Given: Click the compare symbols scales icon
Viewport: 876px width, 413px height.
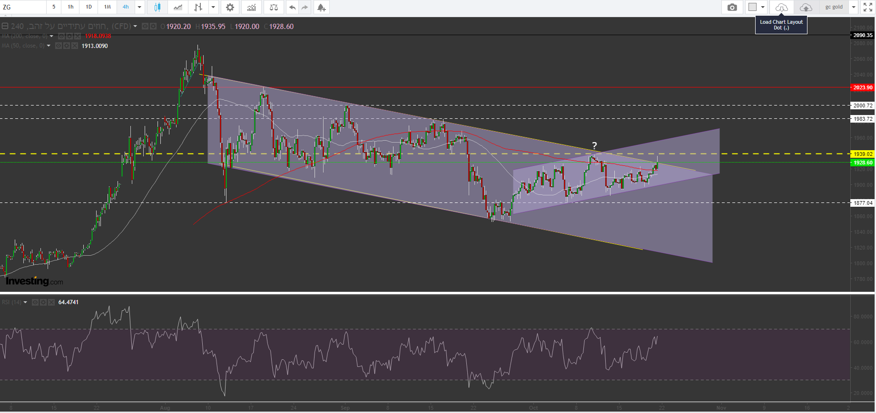Looking at the screenshot, I should click(274, 7).
